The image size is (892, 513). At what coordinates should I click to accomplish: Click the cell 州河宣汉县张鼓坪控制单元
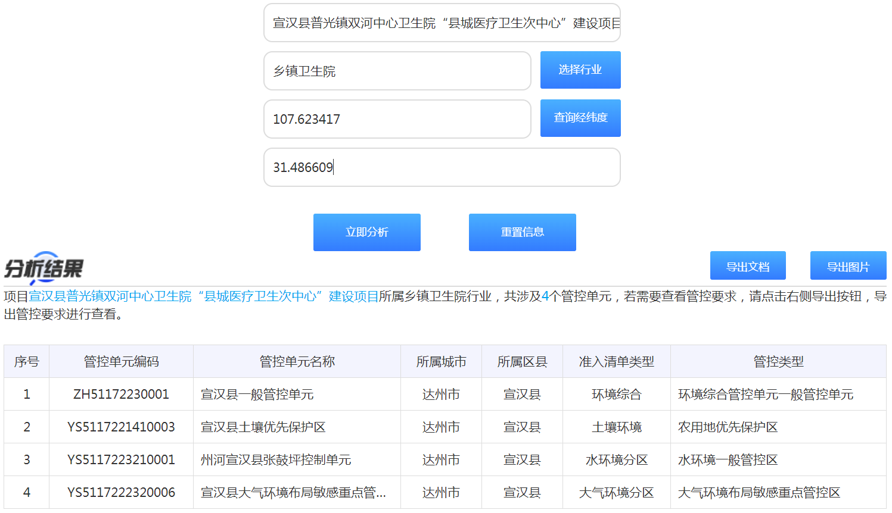297,459
